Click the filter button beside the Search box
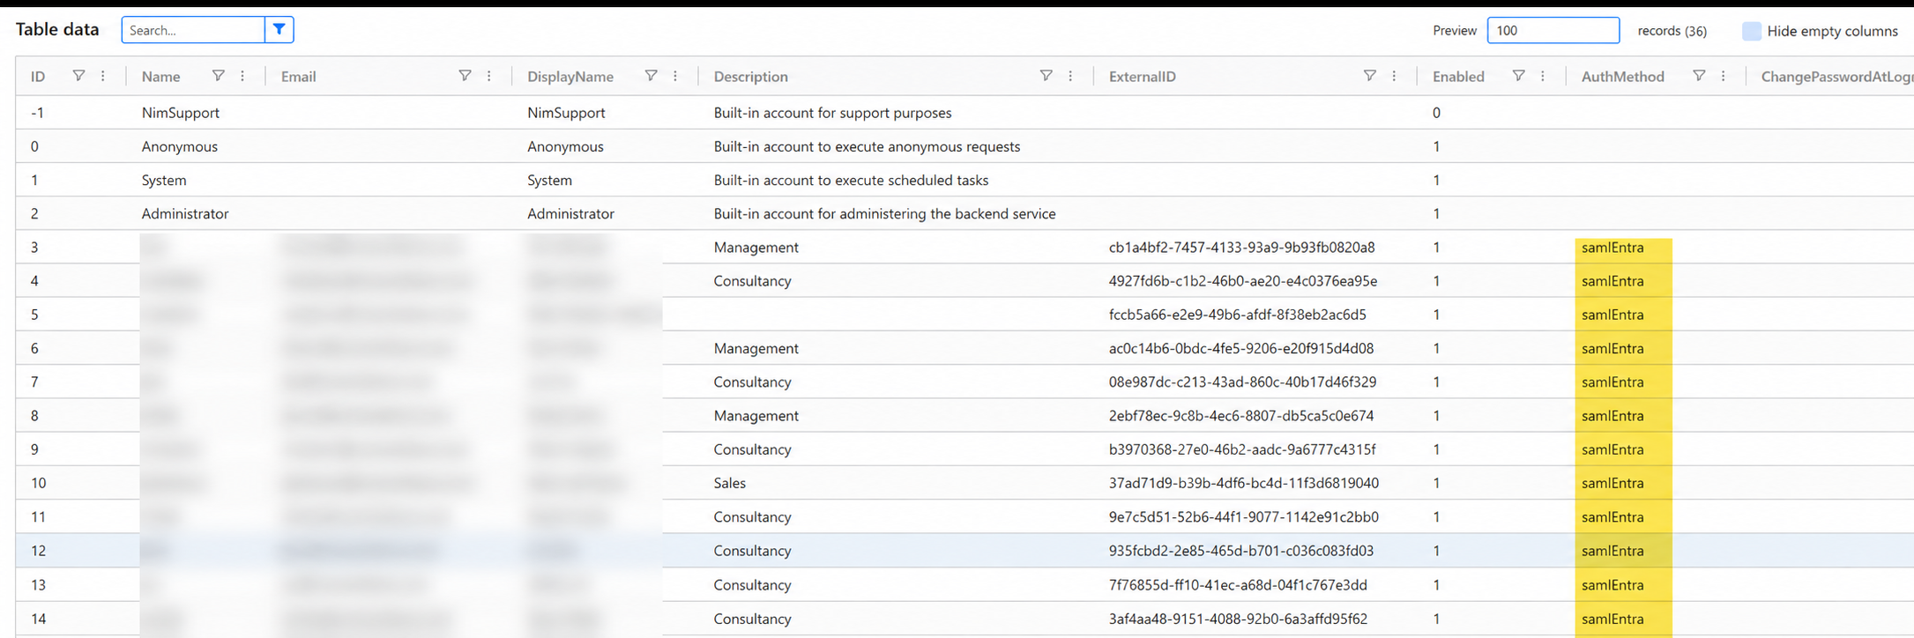The image size is (1914, 638). pyautogui.click(x=279, y=30)
